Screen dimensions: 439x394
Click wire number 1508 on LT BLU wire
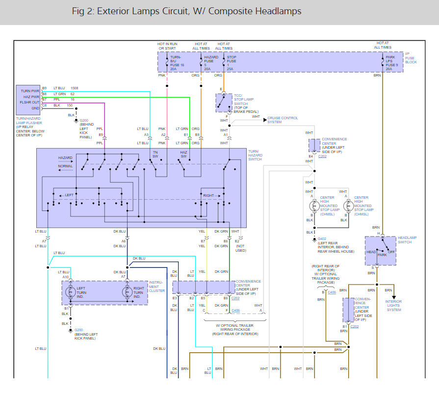coord(75,88)
